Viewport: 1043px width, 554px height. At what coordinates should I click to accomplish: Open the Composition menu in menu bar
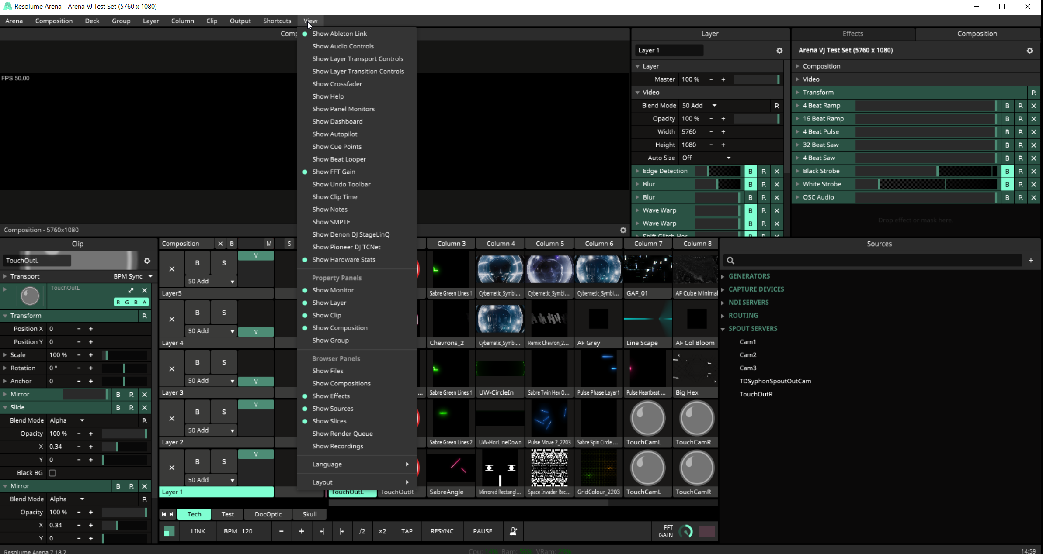pyautogui.click(x=54, y=21)
